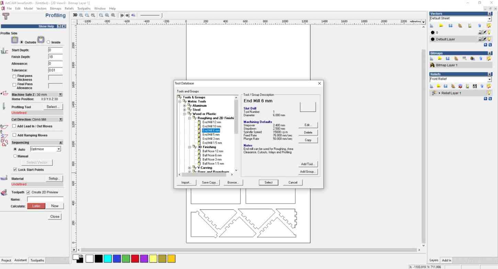Expand Machine Safe Z section
This screenshot has height=269, width=498.
pyautogui.click(x=61, y=95)
